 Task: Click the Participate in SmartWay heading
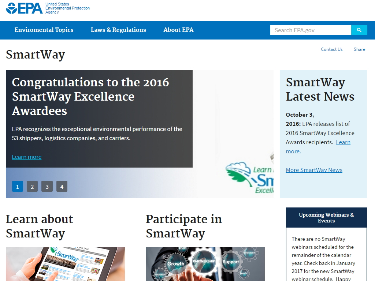pyautogui.click(x=184, y=226)
